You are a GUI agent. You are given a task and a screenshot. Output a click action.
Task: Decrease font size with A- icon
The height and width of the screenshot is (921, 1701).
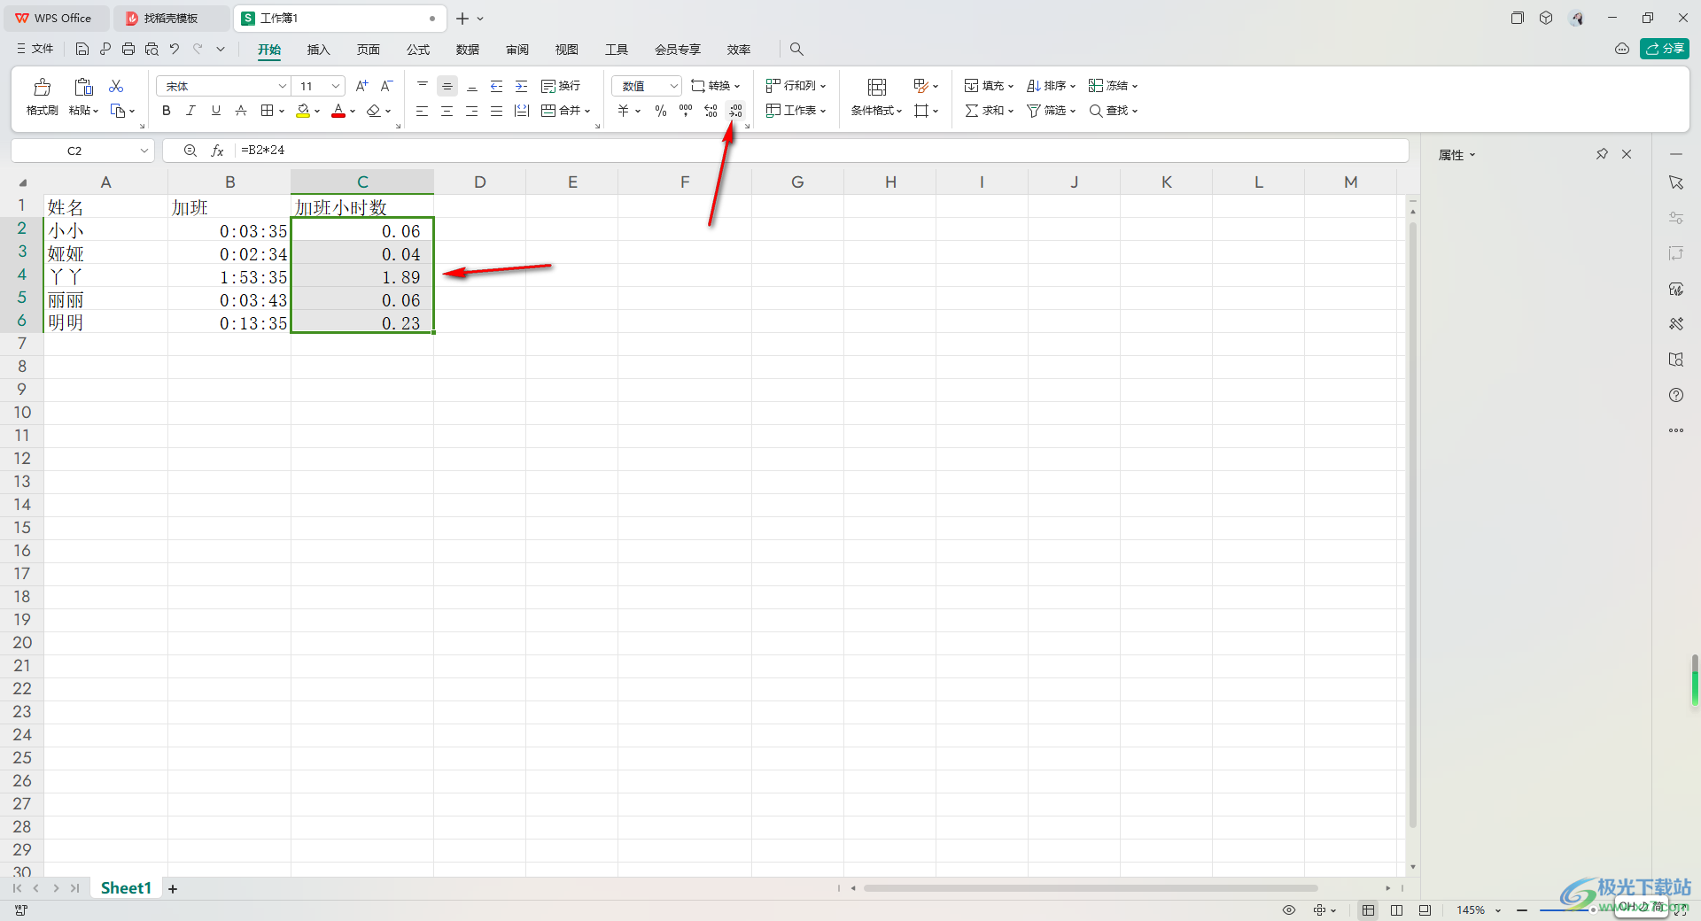click(x=386, y=86)
